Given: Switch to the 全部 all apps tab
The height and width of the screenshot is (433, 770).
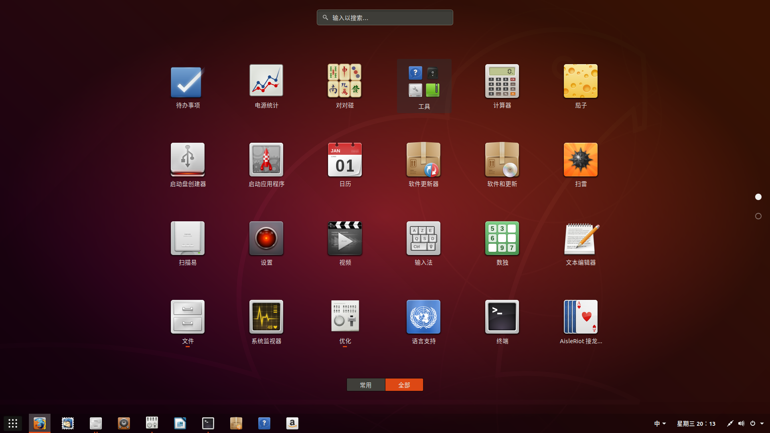Looking at the screenshot, I should [404, 385].
